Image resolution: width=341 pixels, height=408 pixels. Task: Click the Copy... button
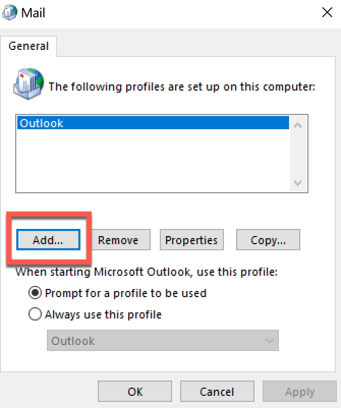(268, 240)
